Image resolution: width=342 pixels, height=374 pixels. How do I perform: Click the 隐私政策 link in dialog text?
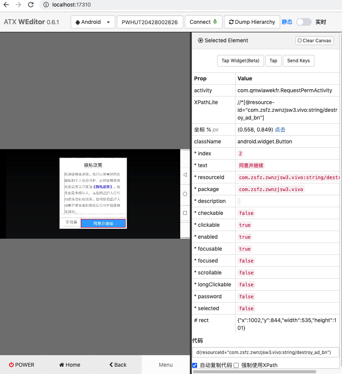click(x=103, y=187)
